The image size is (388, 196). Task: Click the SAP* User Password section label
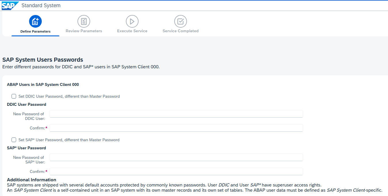coord(27,148)
